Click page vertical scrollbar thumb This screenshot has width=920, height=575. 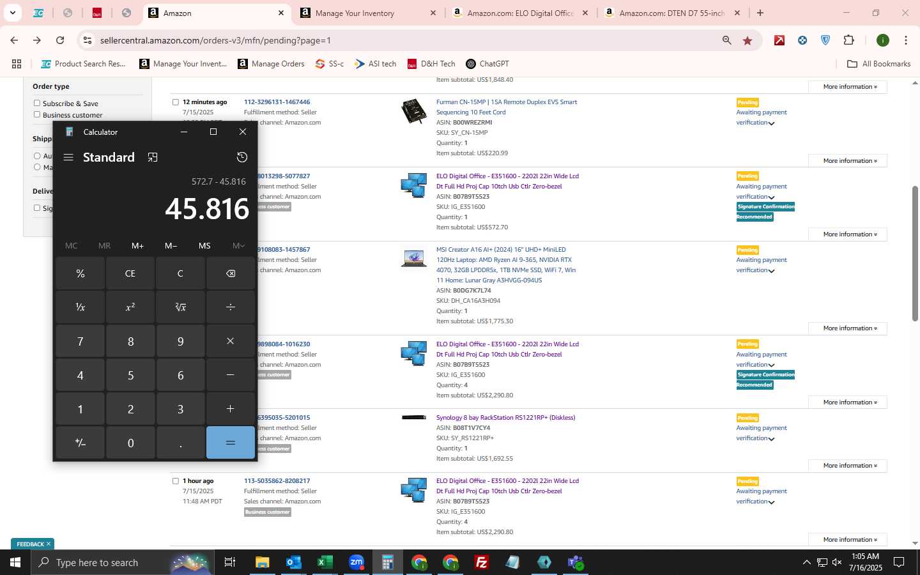(x=915, y=254)
